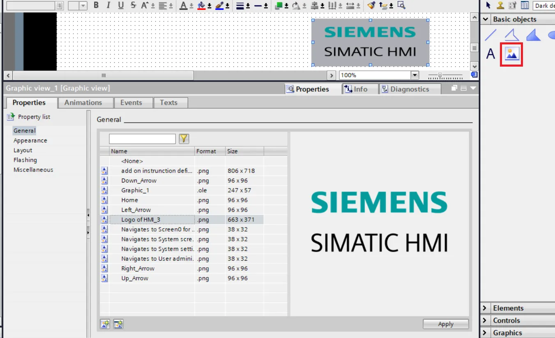Screen dimensions: 555x338
Task: Toggle italic text formatting
Action: 108,5
